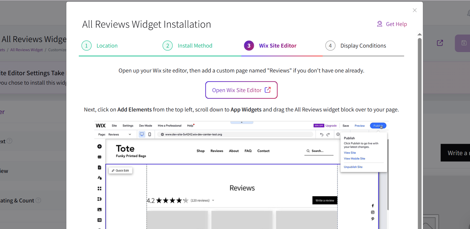Click the dialog scrollbar up arrow
The image size is (470, 229).
click(x=420, y=34)
